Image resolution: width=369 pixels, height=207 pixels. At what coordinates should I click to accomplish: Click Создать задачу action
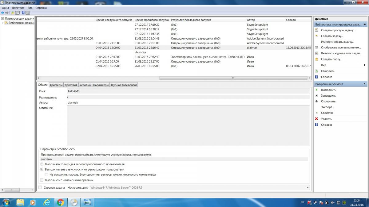332,36
